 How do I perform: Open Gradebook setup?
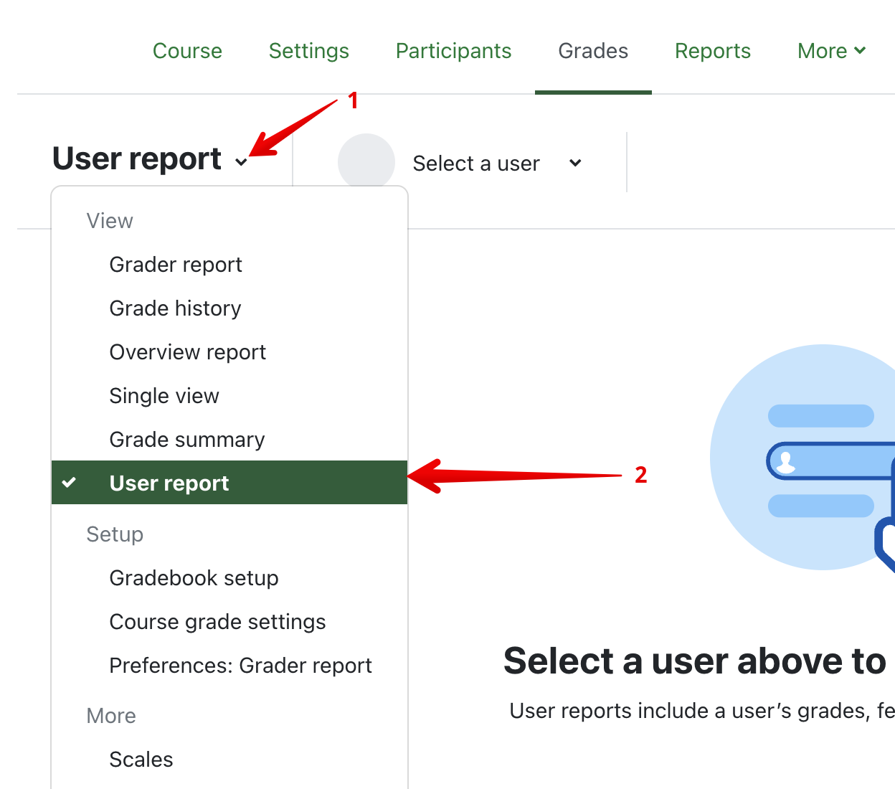pos(194,578)
